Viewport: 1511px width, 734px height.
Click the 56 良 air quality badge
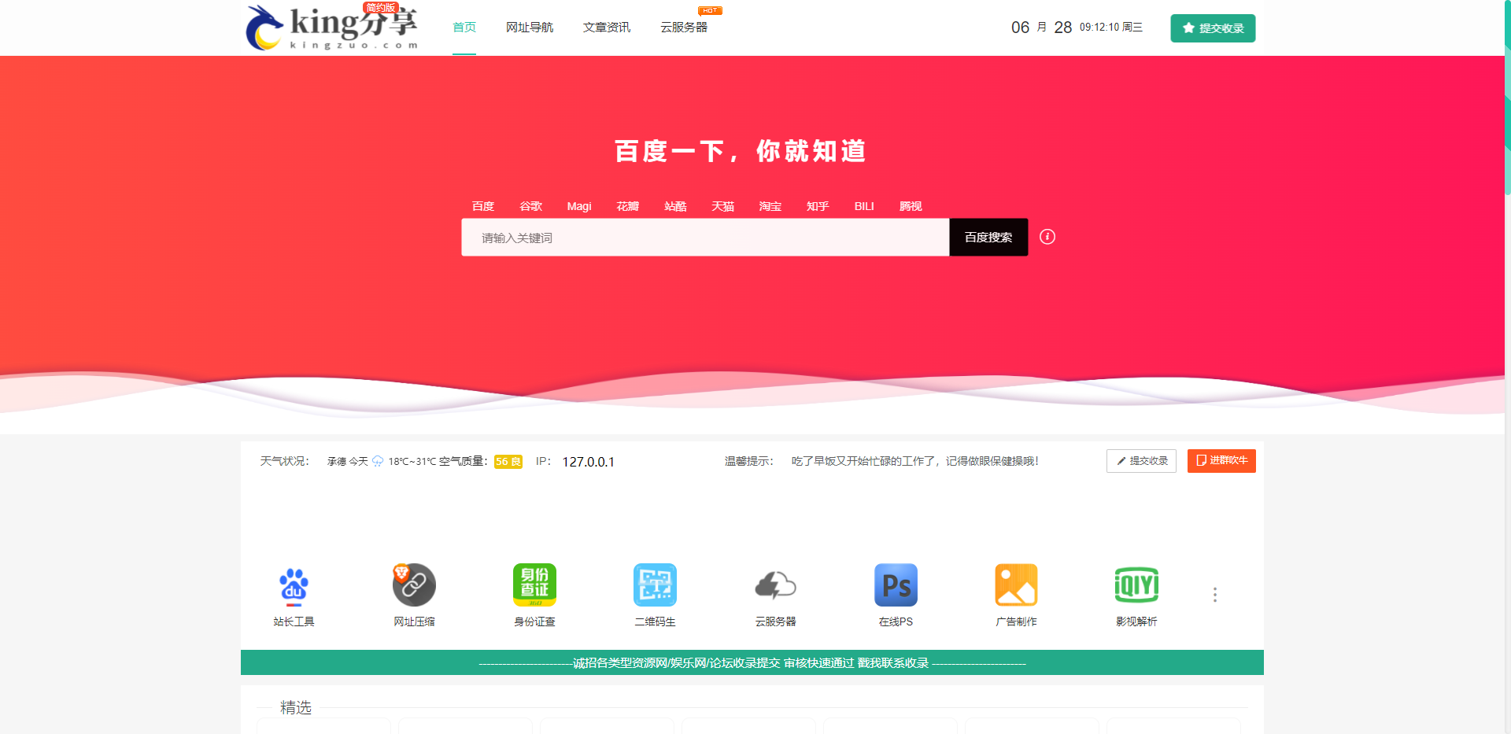coord(508,462)
